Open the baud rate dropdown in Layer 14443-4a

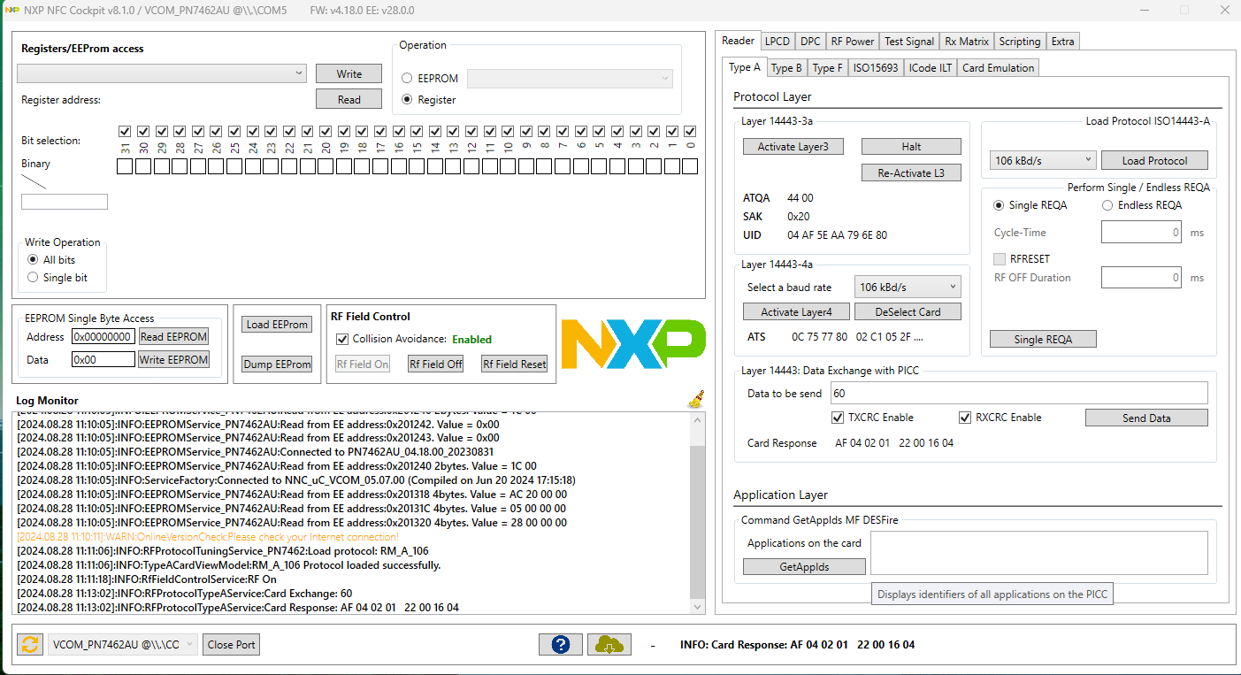click(x=908, y=286)
